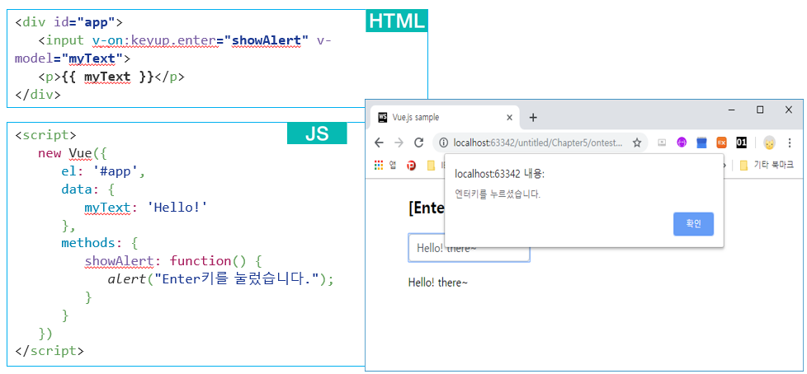The image size is (807, 374).
Task: Focus the Hello! there~ text input
Action: pos(469,249)
